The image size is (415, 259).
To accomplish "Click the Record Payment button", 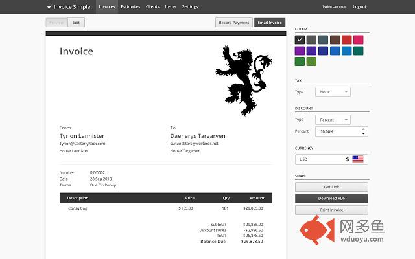I will (233, 23).
